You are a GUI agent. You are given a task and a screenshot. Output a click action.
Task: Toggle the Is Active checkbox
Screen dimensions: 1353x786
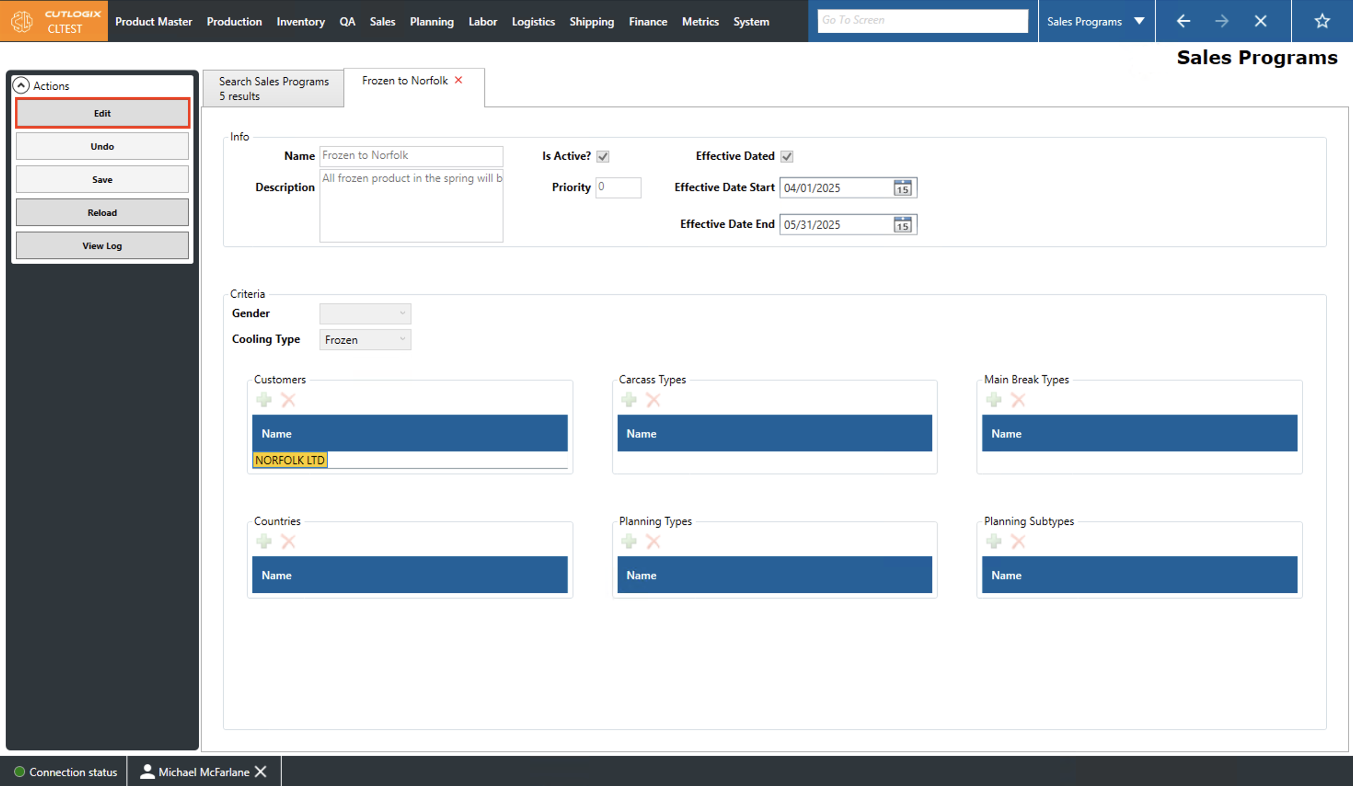click(x=603, y=156)
